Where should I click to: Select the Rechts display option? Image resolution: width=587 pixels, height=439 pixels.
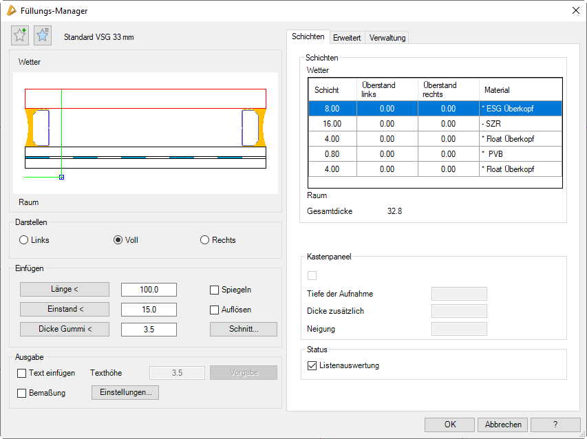[x=204, y=240]
